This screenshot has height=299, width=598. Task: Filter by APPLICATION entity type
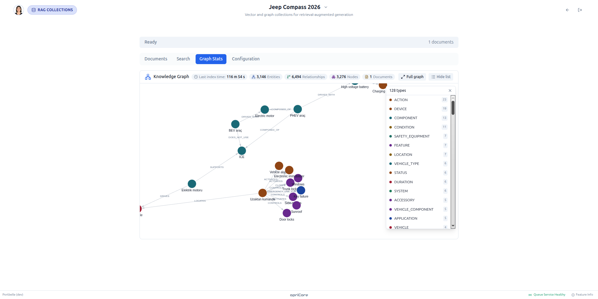(418, 218)
